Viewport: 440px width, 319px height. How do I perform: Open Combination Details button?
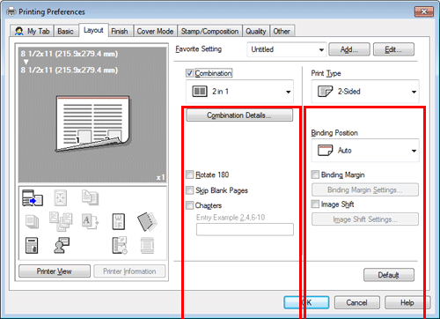(239, 115)
